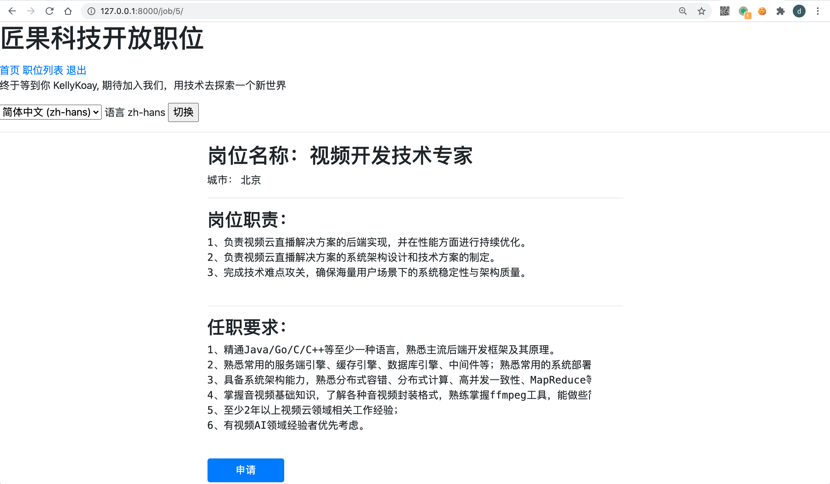This screenshot has height=484, width=830.
Task: Click the zoom magnifier in address bar
Action: (x=683, y=11)
